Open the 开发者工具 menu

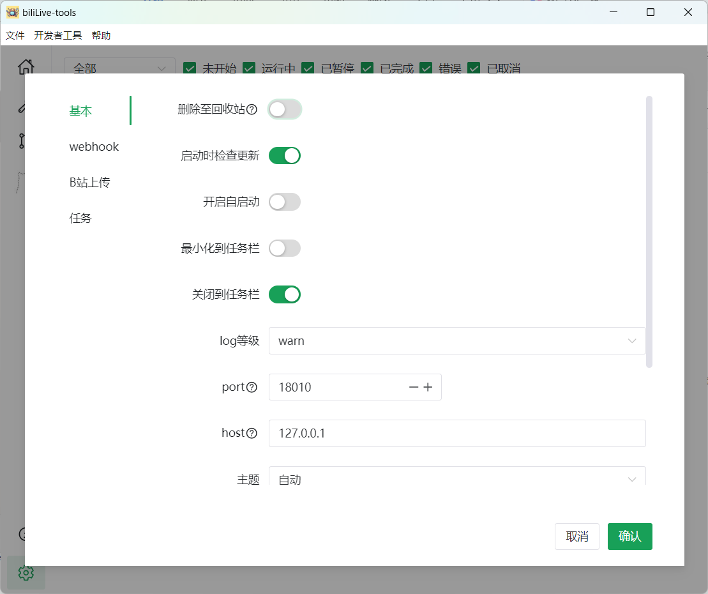click(58, 35)
